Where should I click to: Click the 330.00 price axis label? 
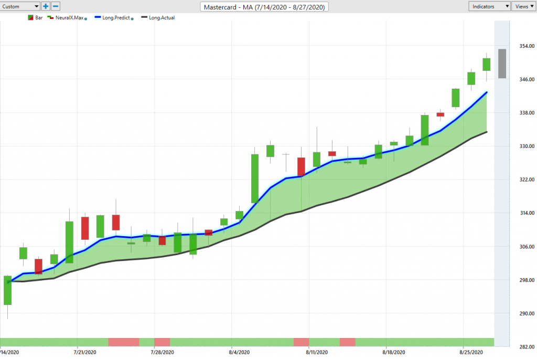527,146
